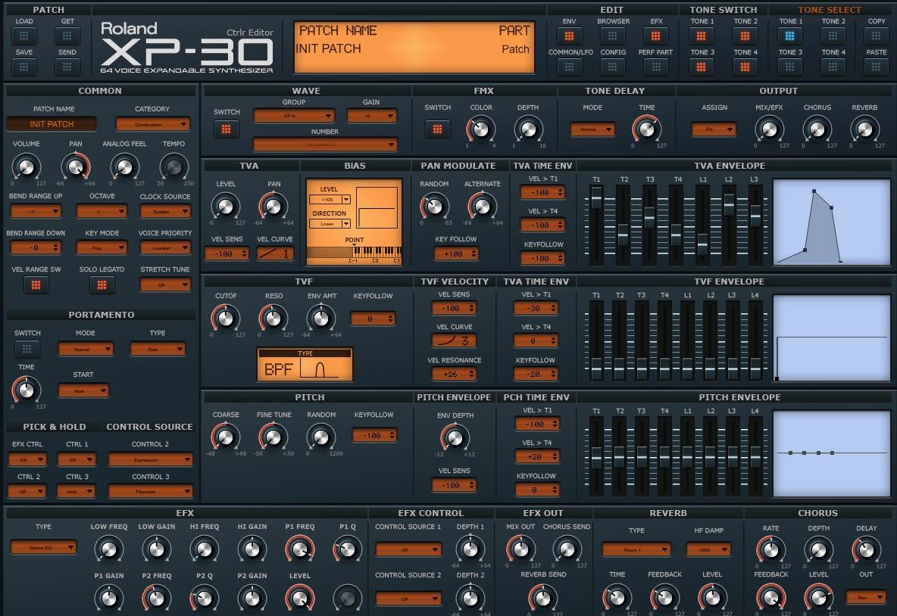
Task: Click the PITCH COARSE knob
Action: click(x=226, y=437)
